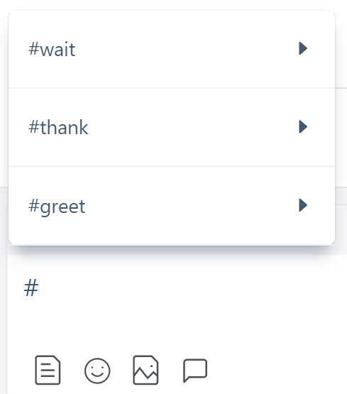The height and width of the screenshot is (394, 347).
Task: Select the #thank canned response
Action: (x=172, y=127)
